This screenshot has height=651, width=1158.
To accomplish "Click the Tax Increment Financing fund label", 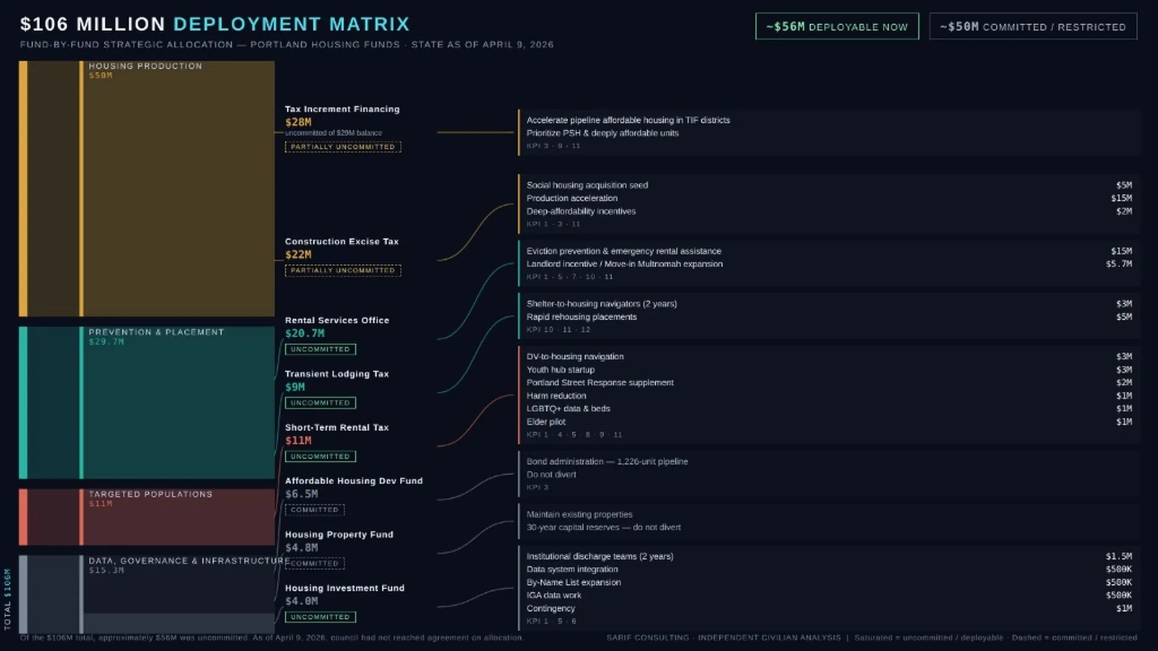I will (342, 109).
